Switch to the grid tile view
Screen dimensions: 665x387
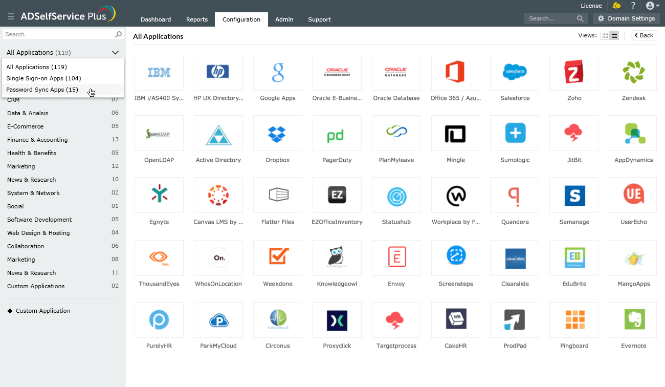[605, 35]
